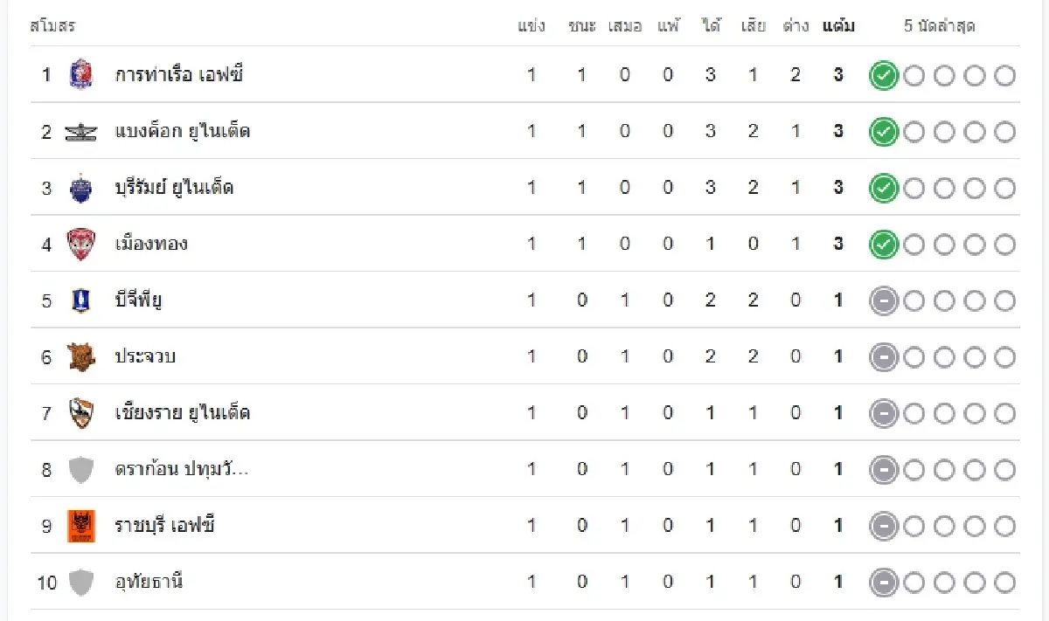Click the Bangkok United (แบงค็อก ยูไนเต็ด) club logo
1049x621 pixels.
[80, 132]
